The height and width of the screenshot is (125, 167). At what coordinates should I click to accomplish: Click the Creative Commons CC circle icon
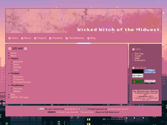point(79,109)
